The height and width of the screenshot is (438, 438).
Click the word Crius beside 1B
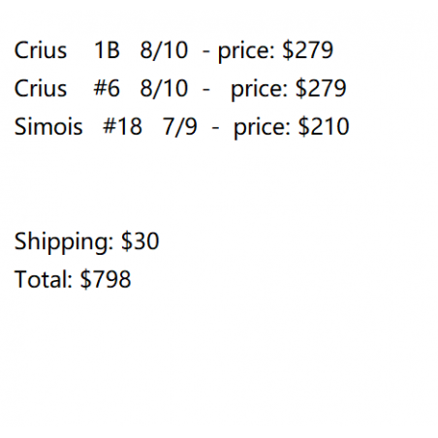click(x=41, y=50)
